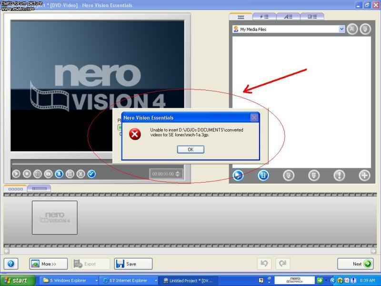
Task: Click the Next button
Action: click(x=355, y=264)
